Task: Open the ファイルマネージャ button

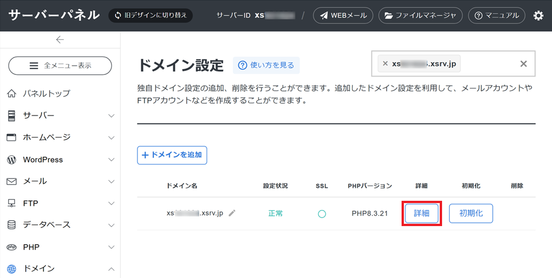Action: (x=420, y=16)
